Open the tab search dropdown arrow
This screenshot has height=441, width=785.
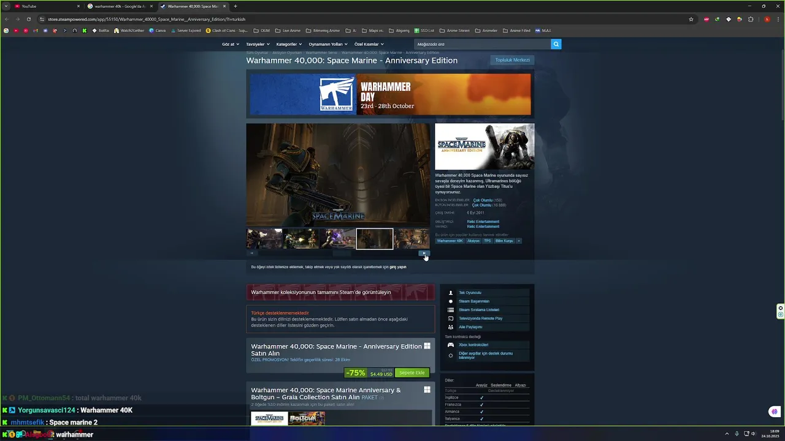click(x=6, y=6)
